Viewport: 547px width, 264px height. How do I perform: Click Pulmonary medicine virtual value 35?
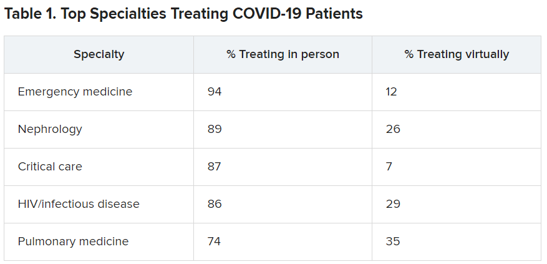click(393, 242)
